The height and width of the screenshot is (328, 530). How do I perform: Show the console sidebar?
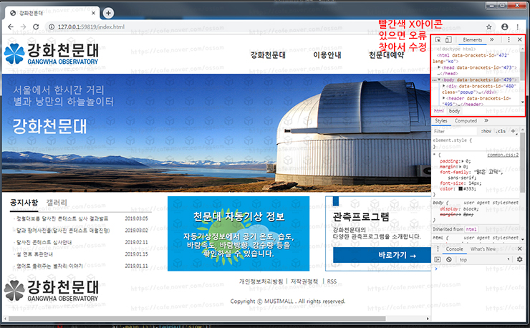438,260
